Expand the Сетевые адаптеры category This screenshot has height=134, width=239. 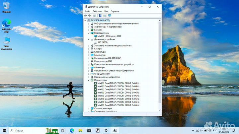click(x=89, y=108)
